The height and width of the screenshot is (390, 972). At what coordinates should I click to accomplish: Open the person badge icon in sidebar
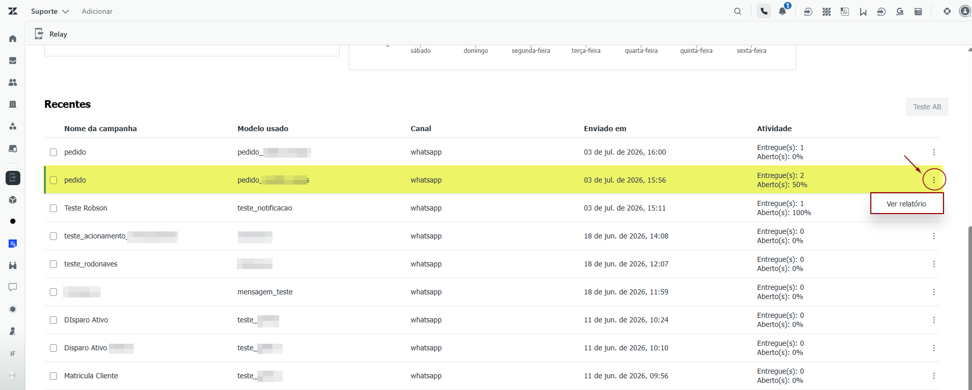coord(13,331)
